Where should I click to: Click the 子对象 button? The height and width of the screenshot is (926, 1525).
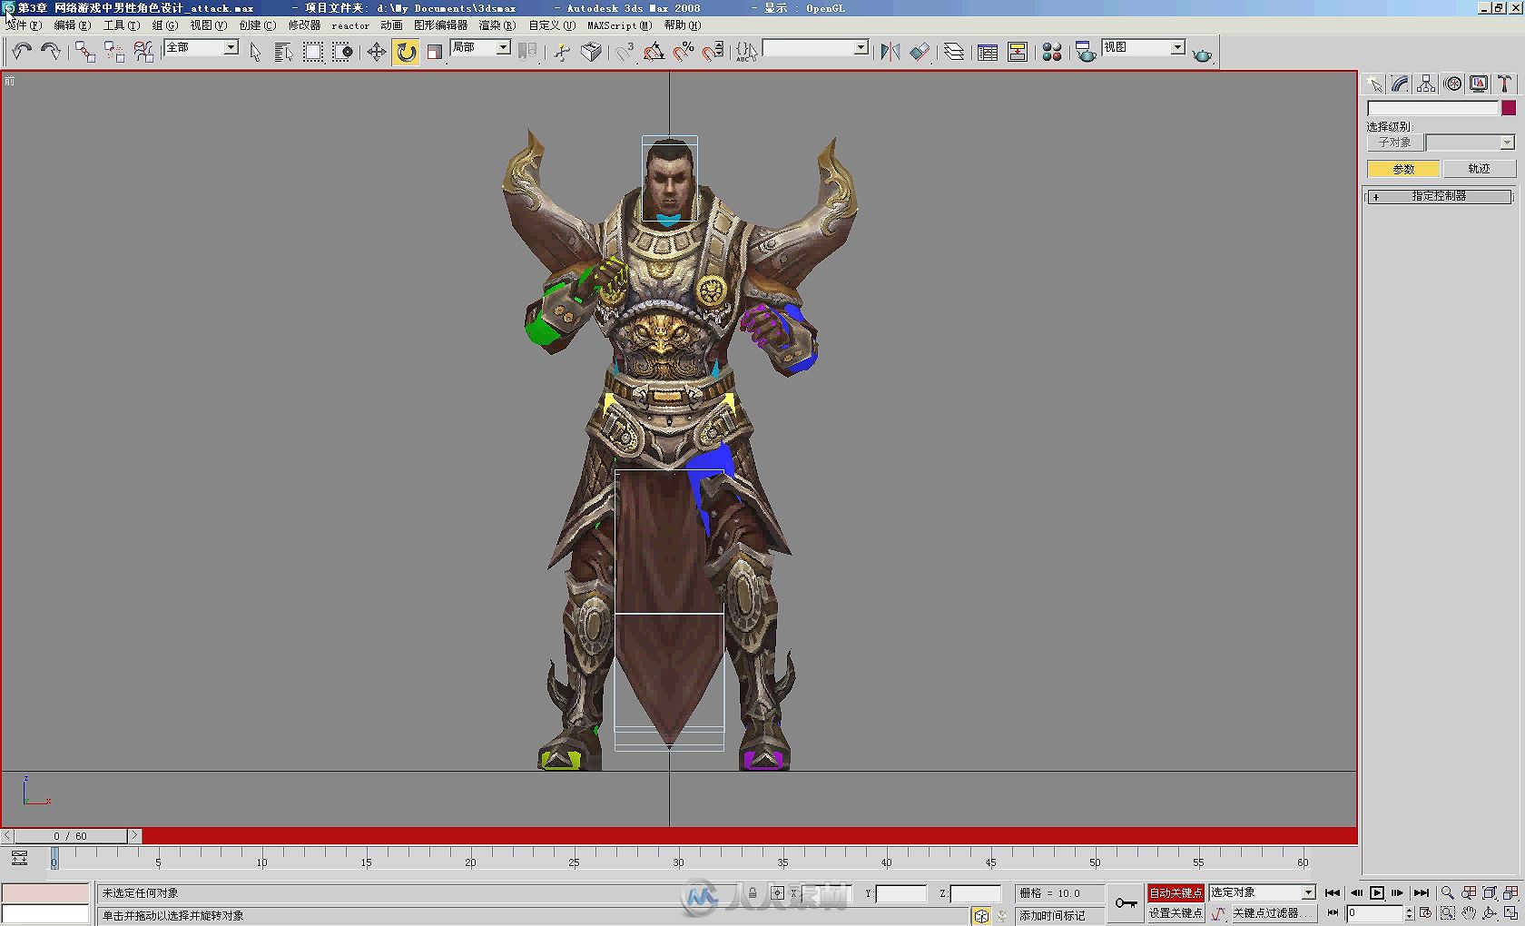[x=1394, y=143]
